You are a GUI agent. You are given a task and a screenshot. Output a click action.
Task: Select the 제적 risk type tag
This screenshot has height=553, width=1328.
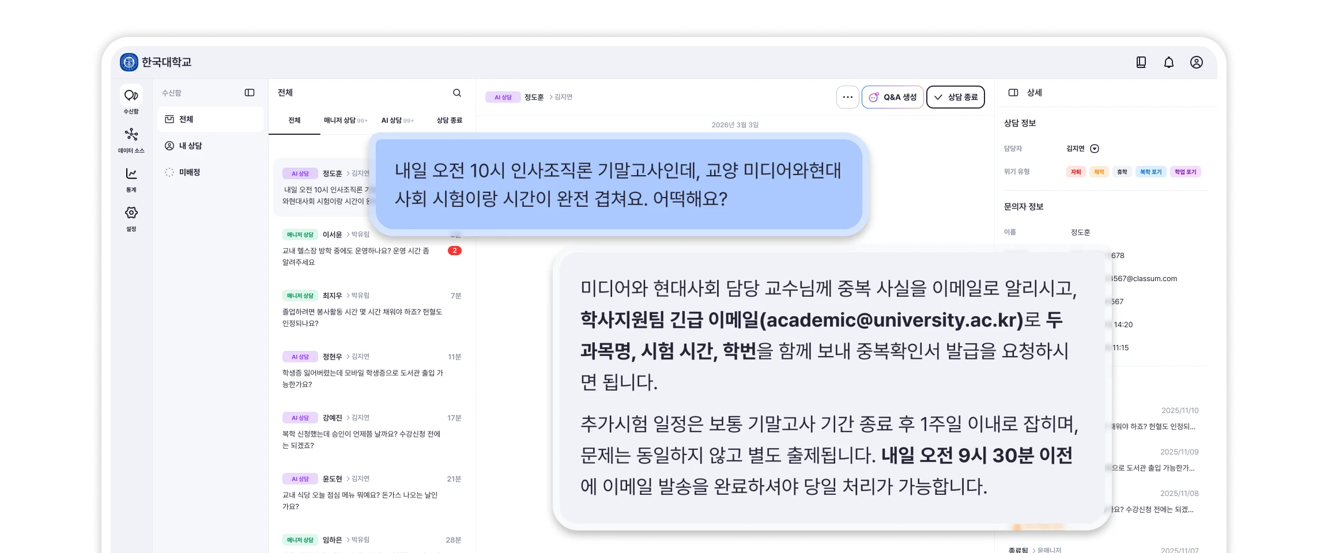coord(1099,172)
